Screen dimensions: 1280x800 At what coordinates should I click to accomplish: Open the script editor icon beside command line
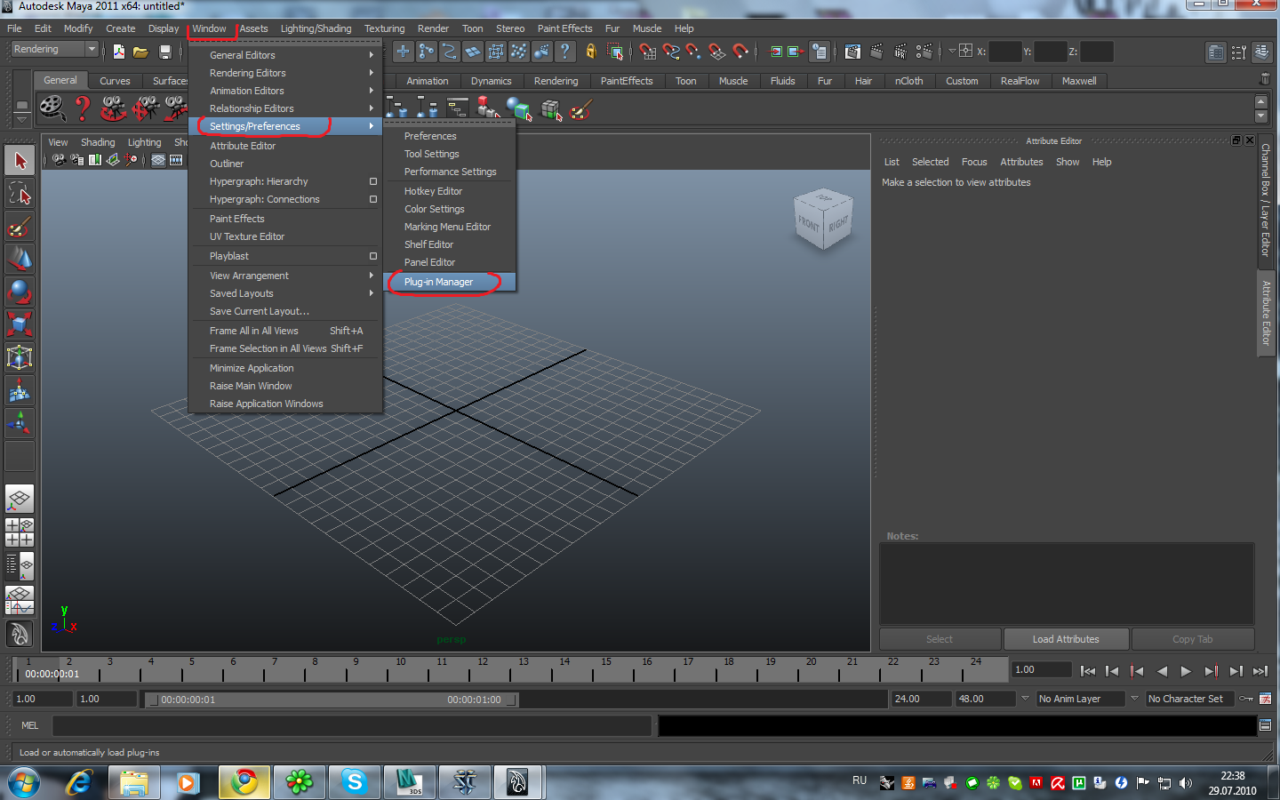pyautogui.click(x=1265, y=726)
